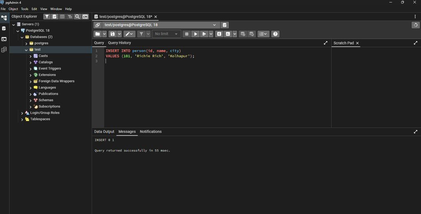This screenshot has width=421, height=214.
Task: Collapse the Servers (1) tree node
Action: click(x=14, y=25)
